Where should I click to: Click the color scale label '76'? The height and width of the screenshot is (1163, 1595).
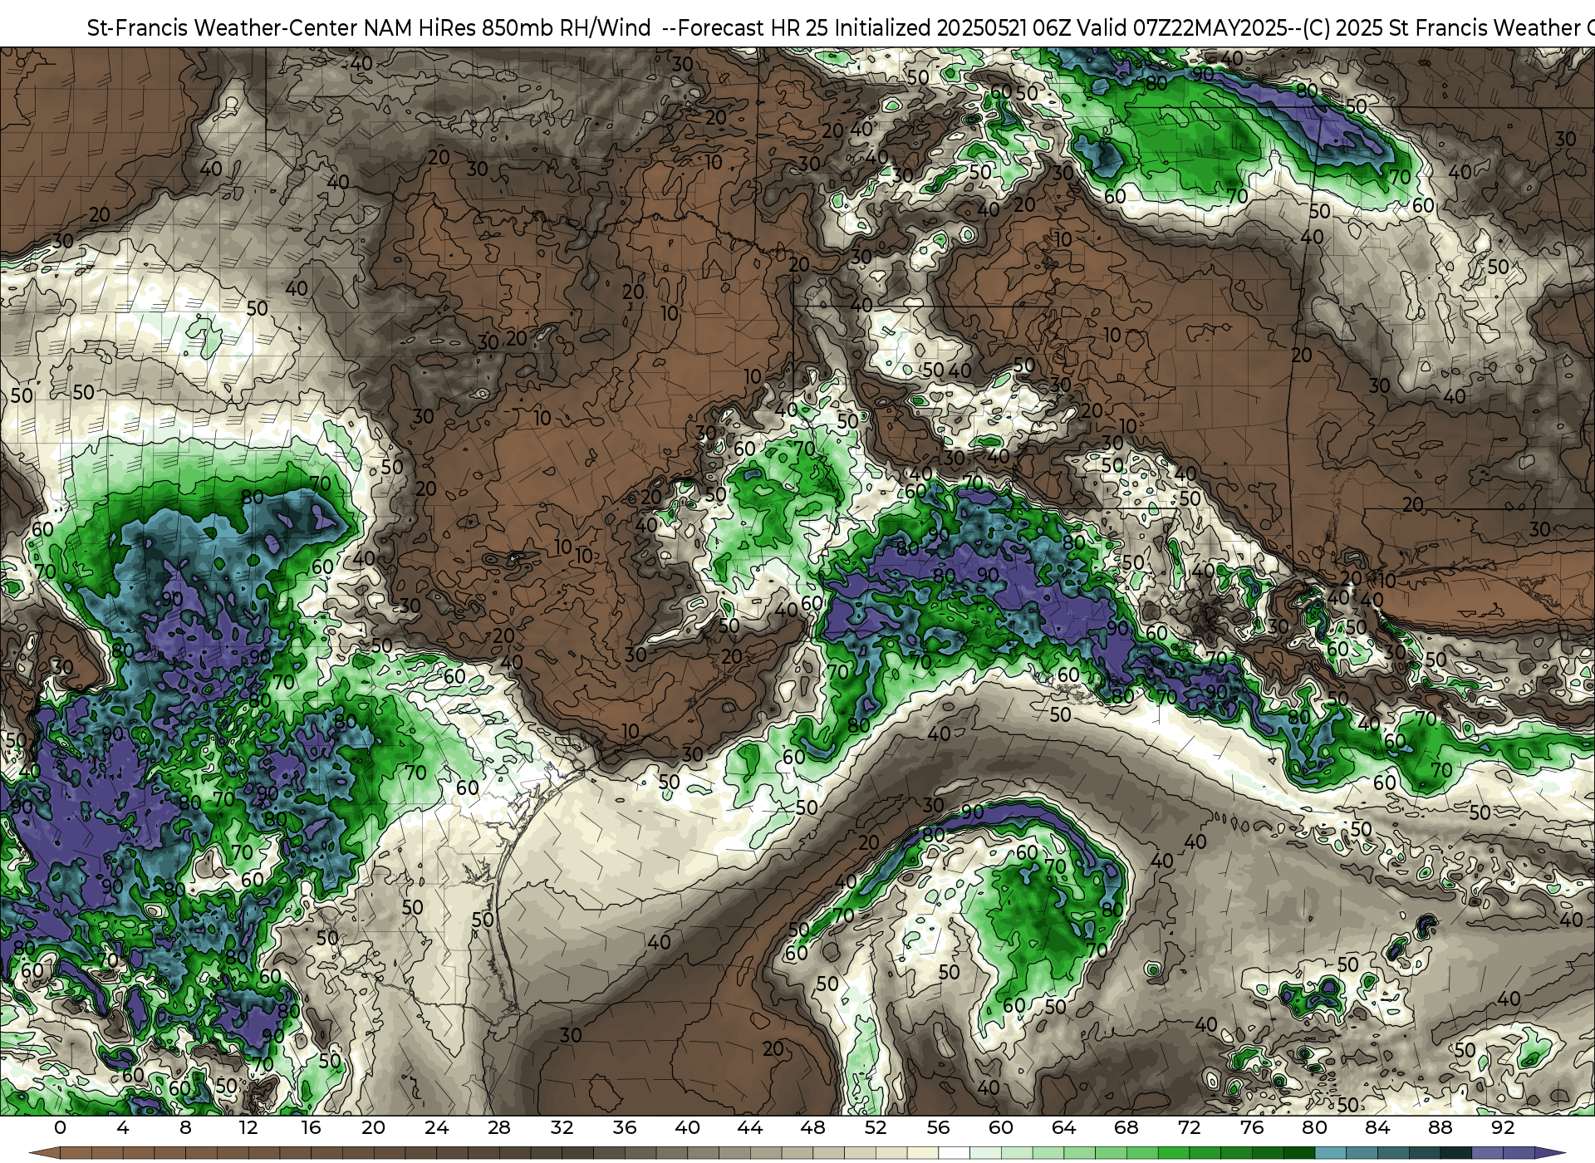(x=1252, y=1127)
